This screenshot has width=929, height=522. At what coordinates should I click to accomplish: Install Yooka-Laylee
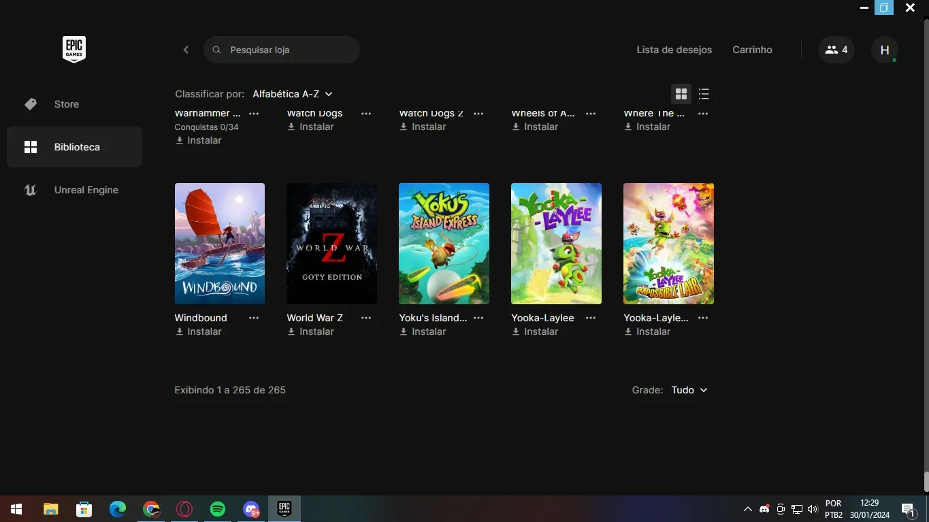536,331
